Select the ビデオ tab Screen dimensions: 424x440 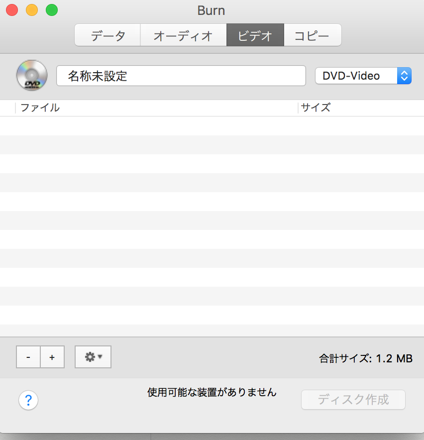255,35
